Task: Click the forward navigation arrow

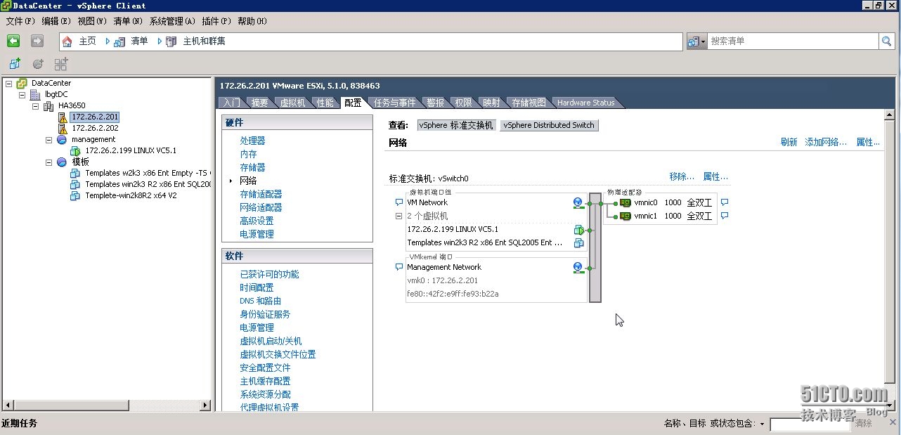Action: tap(37, 41)
